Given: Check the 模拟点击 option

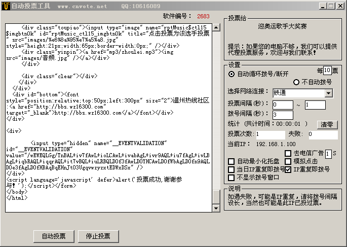Looking at the screenshot, I should [288, 161].
